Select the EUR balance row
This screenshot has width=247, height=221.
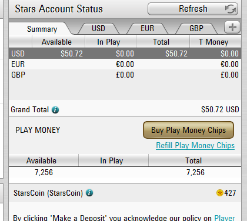(x=125, y=64)
